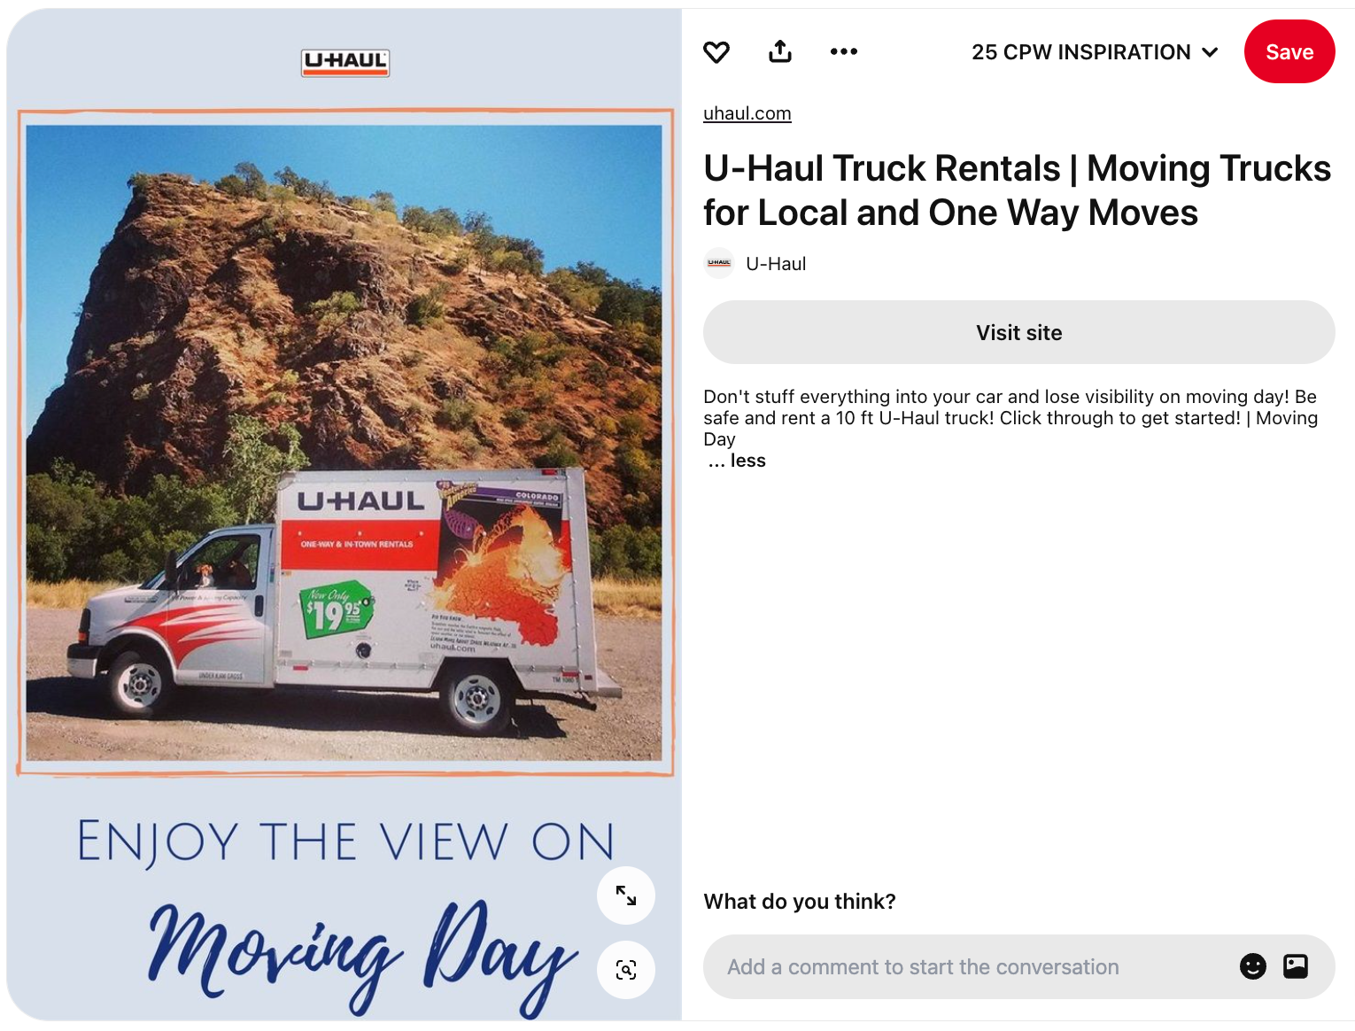
Task: Click the heart react icon
Action: click(x=716, y=52)
